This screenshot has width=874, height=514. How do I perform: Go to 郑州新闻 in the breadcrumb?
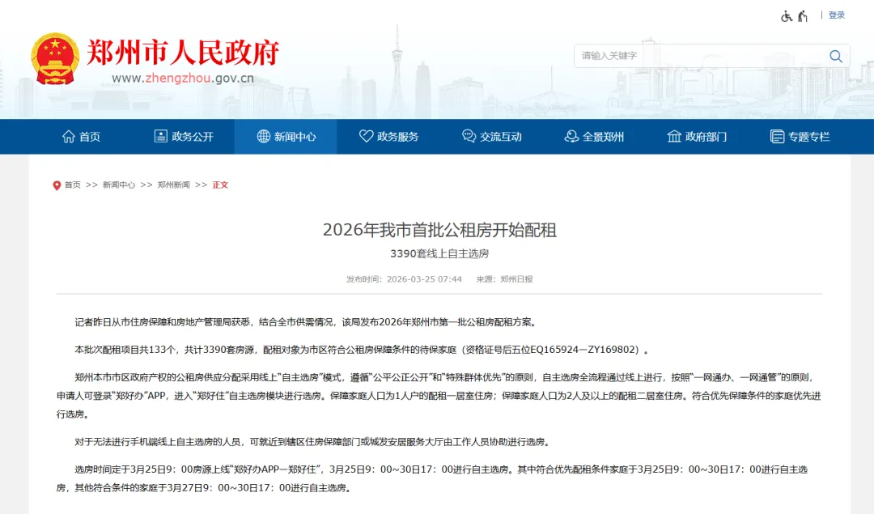click(173, 185)
